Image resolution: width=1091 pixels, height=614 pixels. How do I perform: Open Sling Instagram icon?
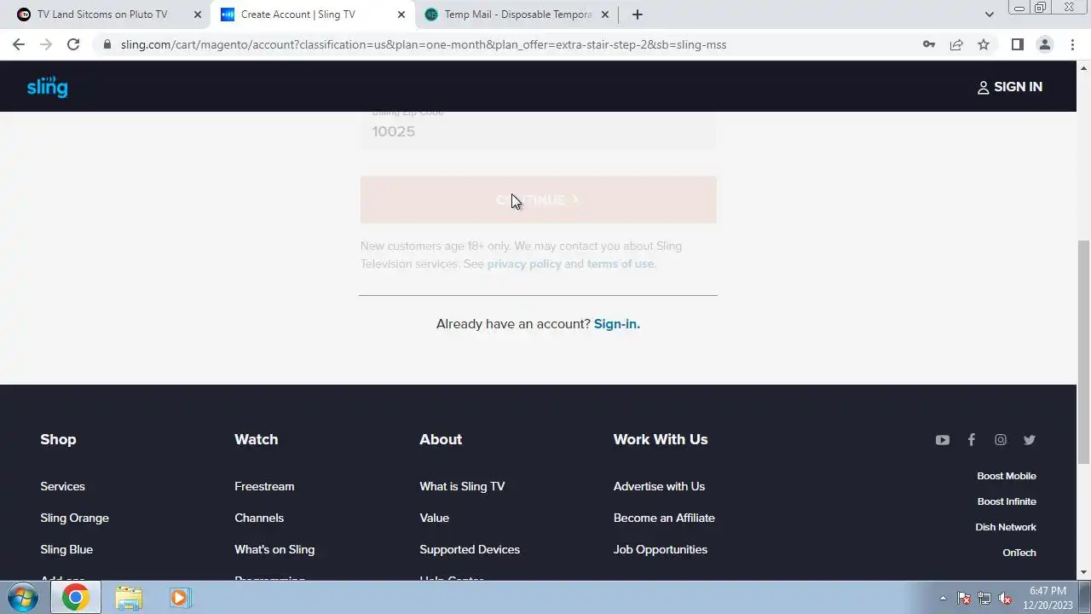[x=1000, y=440]
